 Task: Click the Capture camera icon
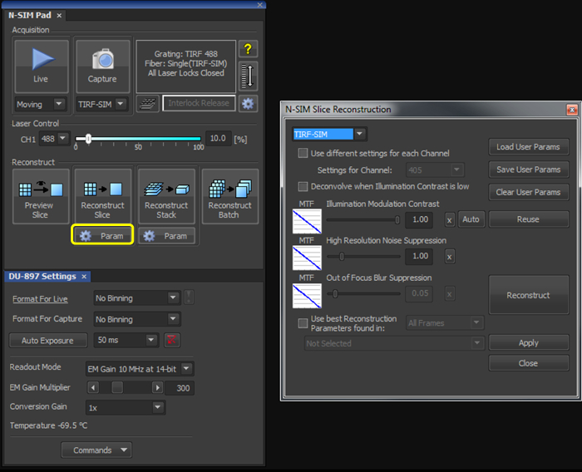click(x=102, y=60)
